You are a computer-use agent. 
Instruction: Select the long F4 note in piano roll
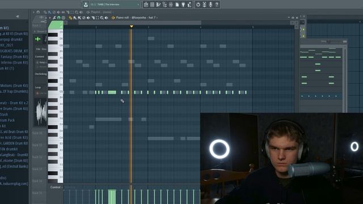[x=108, y=120]
